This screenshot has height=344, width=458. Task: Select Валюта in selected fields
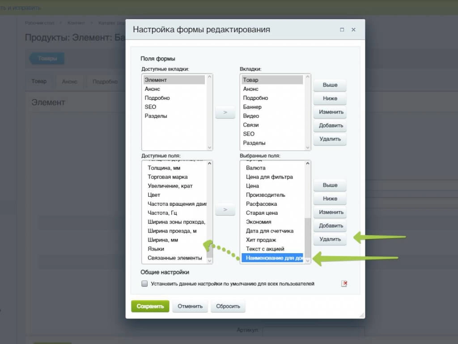272,168
